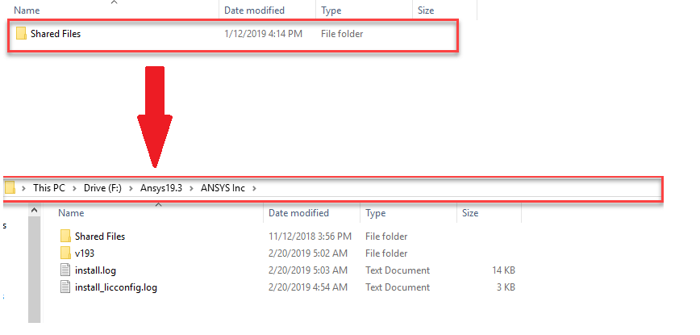Viewport: 700px width, 335px height.
Task: Click the install.log text document icon
Action: pyautogui.click(x=65, y=270)
